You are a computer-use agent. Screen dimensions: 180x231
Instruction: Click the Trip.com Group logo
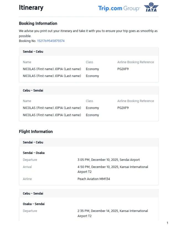[x=119, y=8]
